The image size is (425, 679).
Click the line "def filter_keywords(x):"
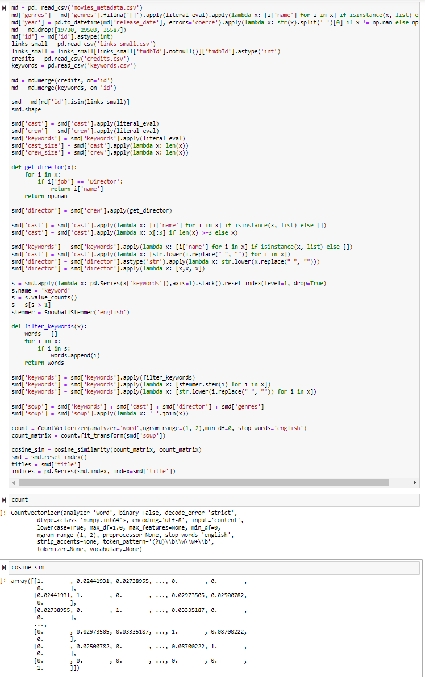[x=49, y=327]
